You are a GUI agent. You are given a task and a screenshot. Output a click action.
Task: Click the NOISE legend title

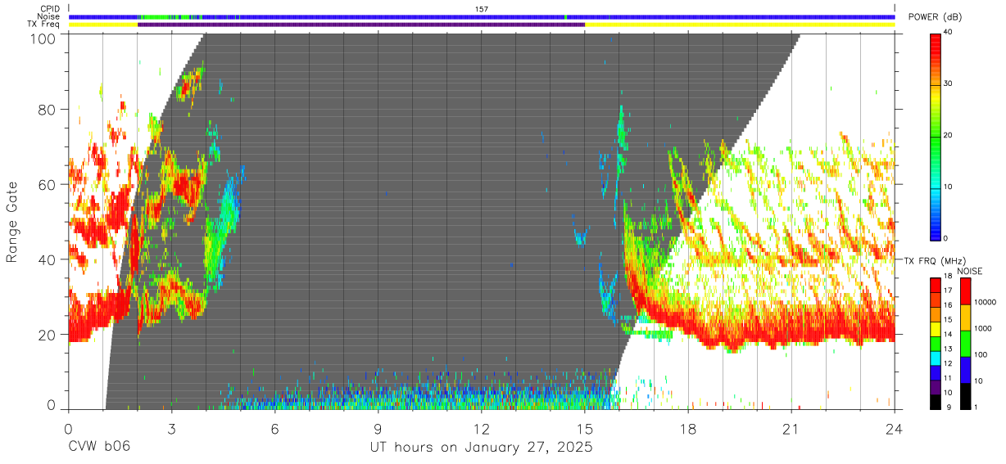tap(969, 271)
